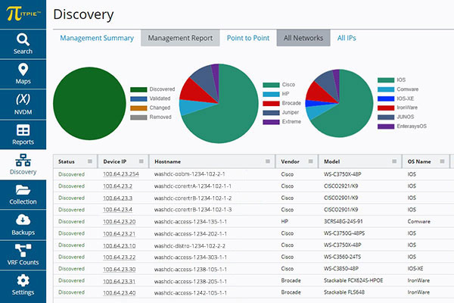454x303 pixels.
Task: Click the IOS legend swatch
Action: (386, 80)
